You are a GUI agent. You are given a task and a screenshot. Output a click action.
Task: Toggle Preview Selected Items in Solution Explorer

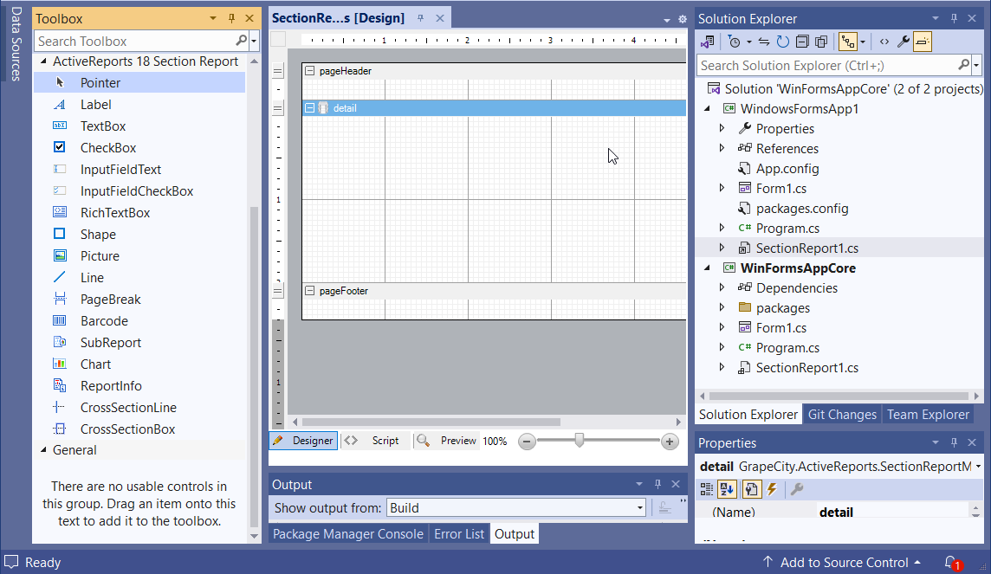[x=922, y=42]
